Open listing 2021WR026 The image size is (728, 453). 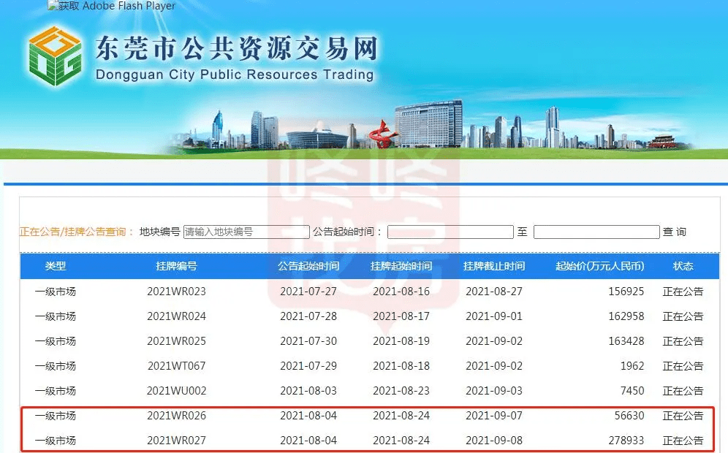pyautogui.click(x=176, y=416)
